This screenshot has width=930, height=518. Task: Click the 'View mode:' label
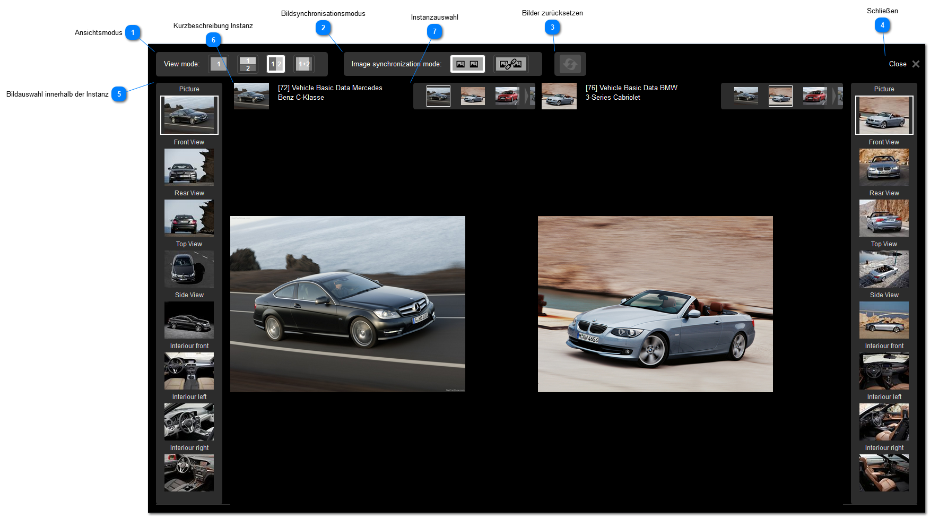coord(182,64)
